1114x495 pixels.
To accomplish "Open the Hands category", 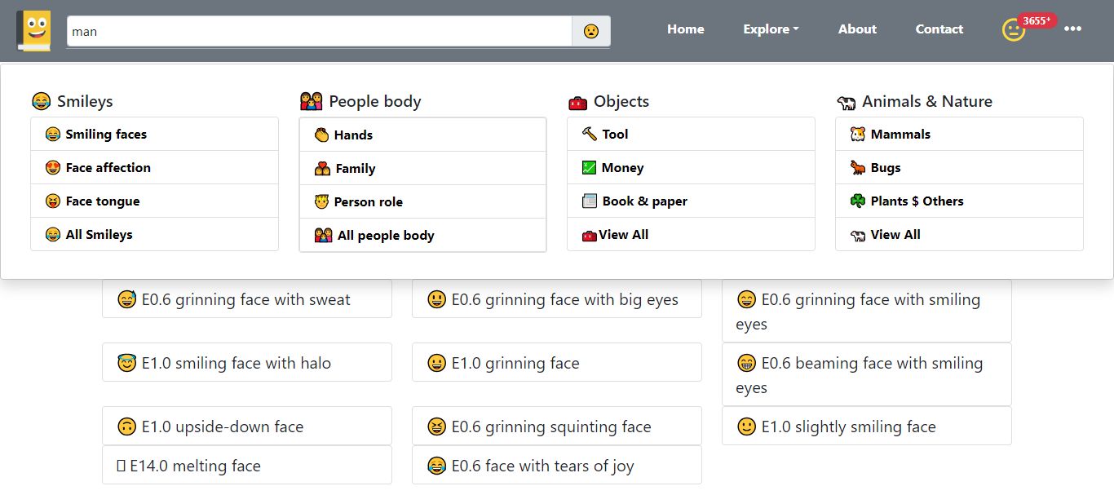I will [352, 135].
